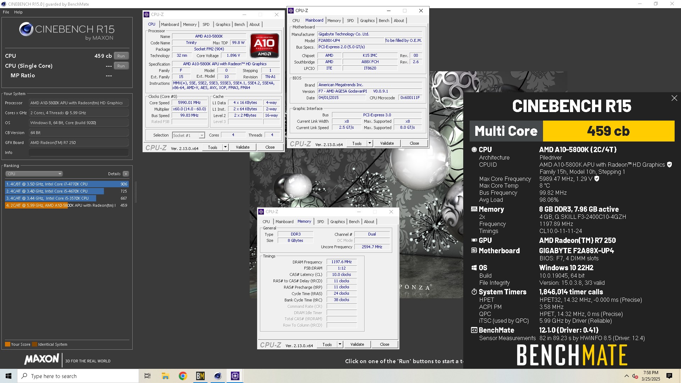
Task: Open Task View on the taskbar
Action: [x=148, y=376]
